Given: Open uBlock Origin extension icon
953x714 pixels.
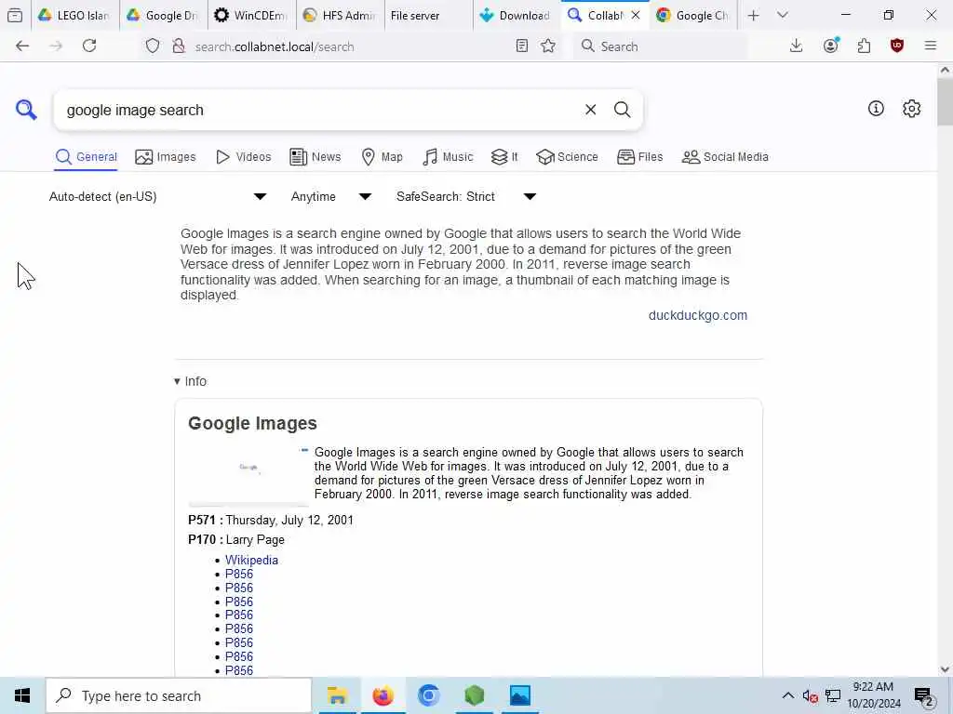Looking at the screenshot, I should click(x=896, y=46).
